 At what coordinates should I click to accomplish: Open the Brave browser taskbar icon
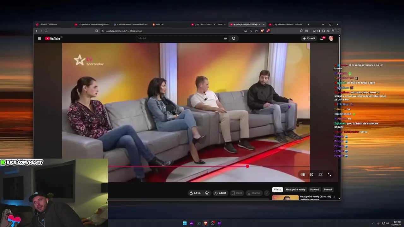point(205,223)
